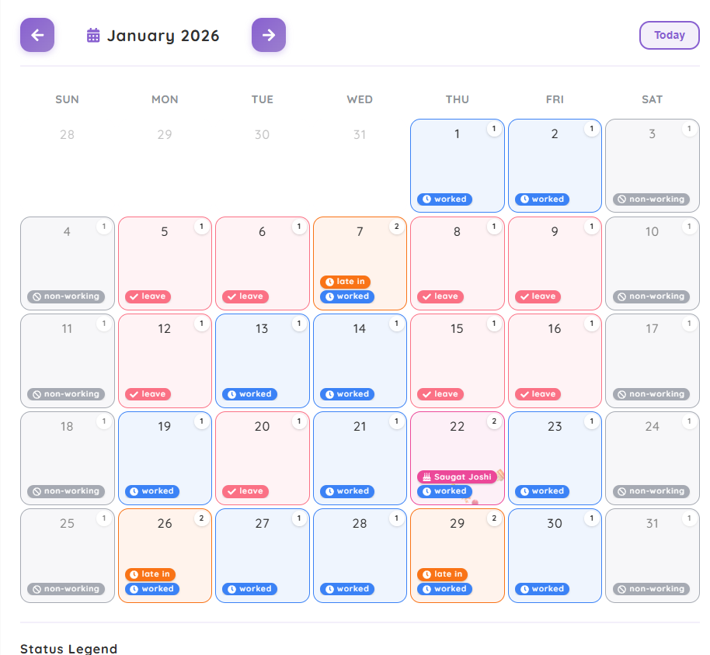Click the previous month arrow

[37, 35]
